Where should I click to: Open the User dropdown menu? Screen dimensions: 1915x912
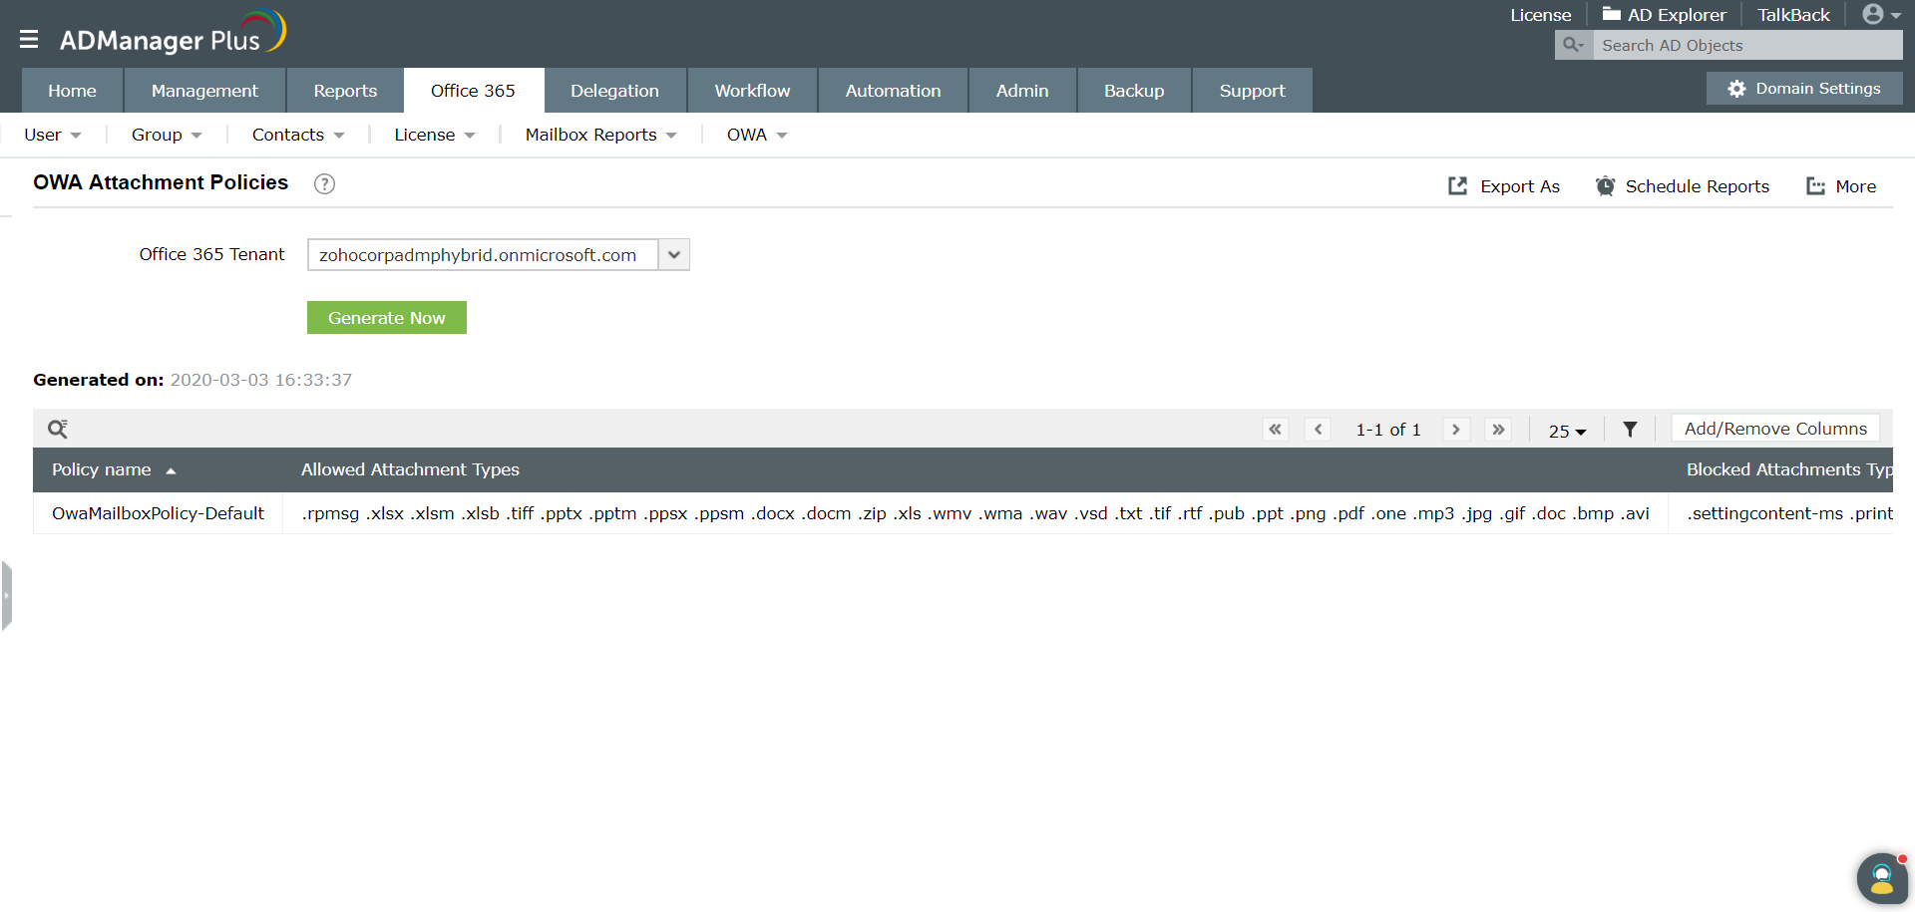[53, 135]
